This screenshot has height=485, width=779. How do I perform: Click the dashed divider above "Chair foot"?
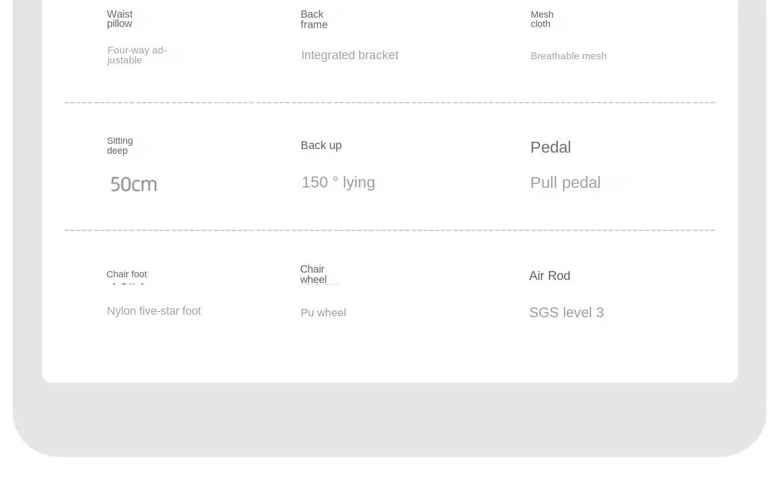tap(389, 230)
